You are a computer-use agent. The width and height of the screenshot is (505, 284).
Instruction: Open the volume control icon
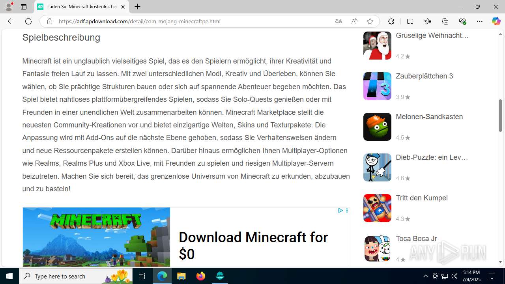click(x=454, y=276)
